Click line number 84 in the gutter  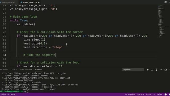pyautogui.click(x=5, y=55)
